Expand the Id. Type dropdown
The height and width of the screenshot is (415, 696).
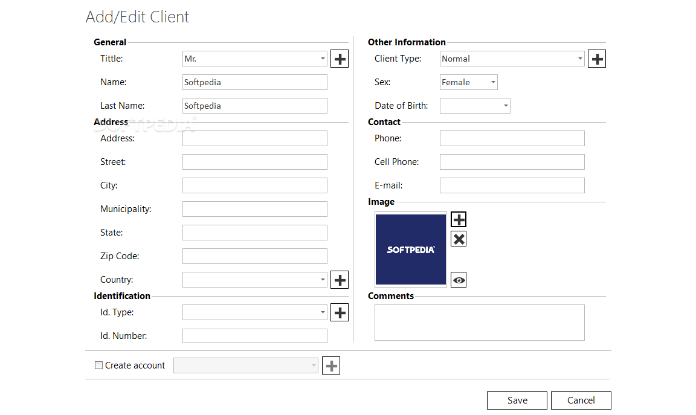[255, 312]
